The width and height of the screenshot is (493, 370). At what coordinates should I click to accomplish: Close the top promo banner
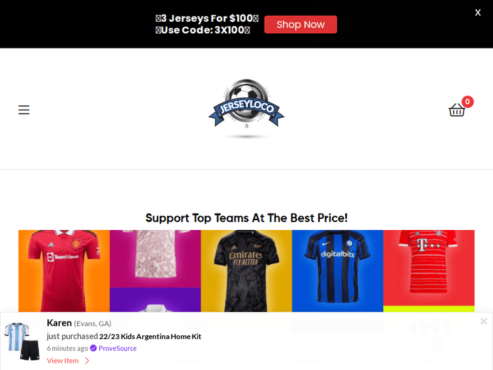(x=478, y=12)
